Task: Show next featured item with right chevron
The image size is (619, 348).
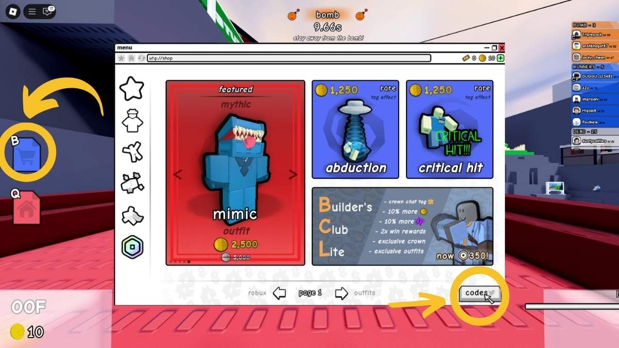Action: pyautogui.click(x=293, y=174)
